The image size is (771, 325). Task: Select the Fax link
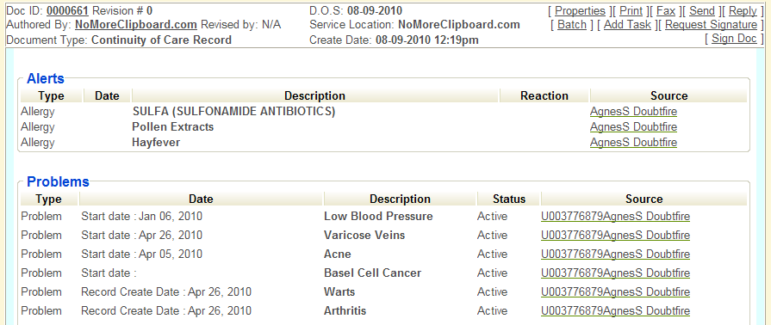pyautogui.click(x=666, y=11)
